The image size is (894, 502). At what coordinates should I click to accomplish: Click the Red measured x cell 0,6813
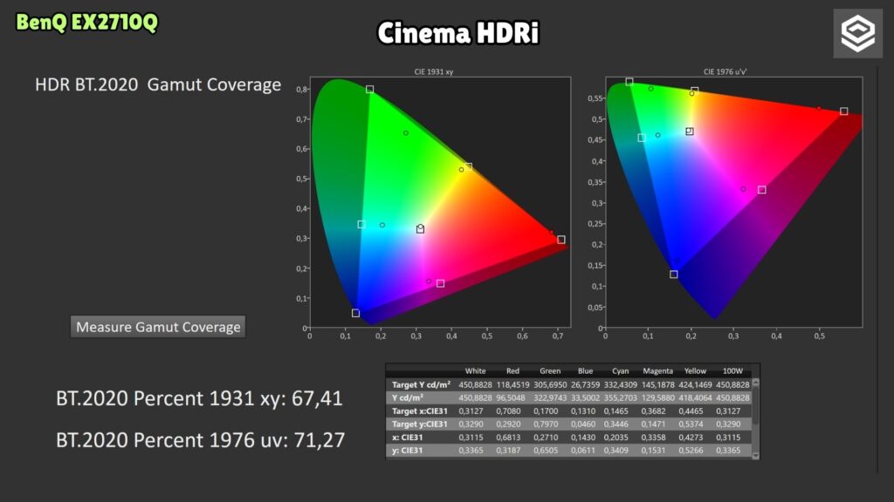pyautogui.click(x=508, y=438)
